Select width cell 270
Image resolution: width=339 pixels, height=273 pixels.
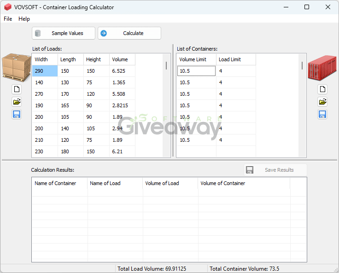[x=45, y=94]
